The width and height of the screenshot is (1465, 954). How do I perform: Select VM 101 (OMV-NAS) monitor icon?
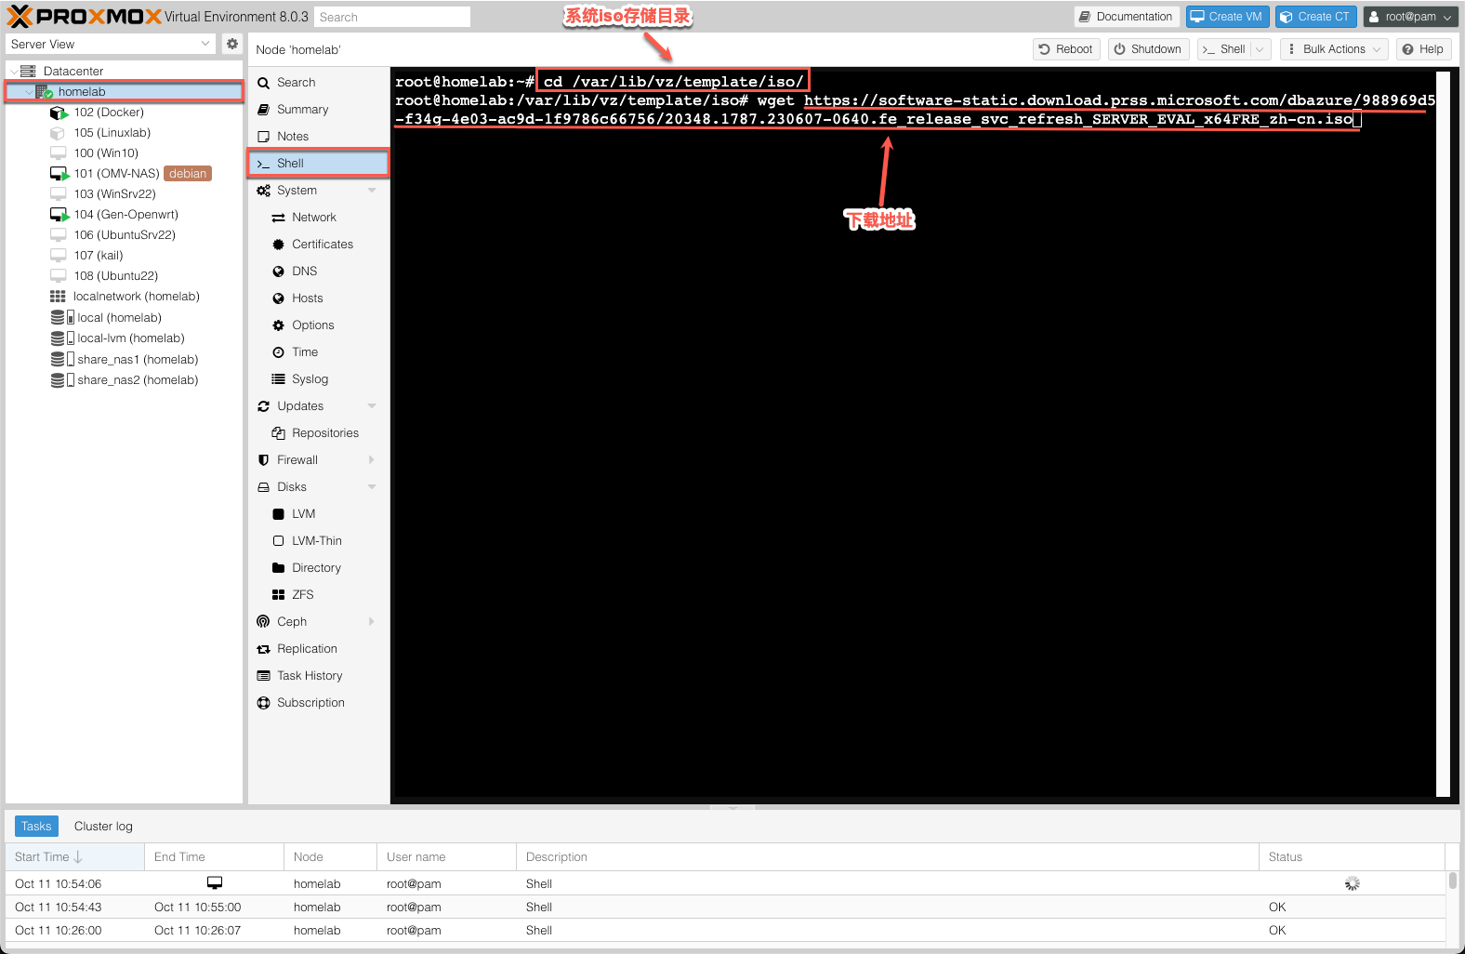[x=59, y=174]
